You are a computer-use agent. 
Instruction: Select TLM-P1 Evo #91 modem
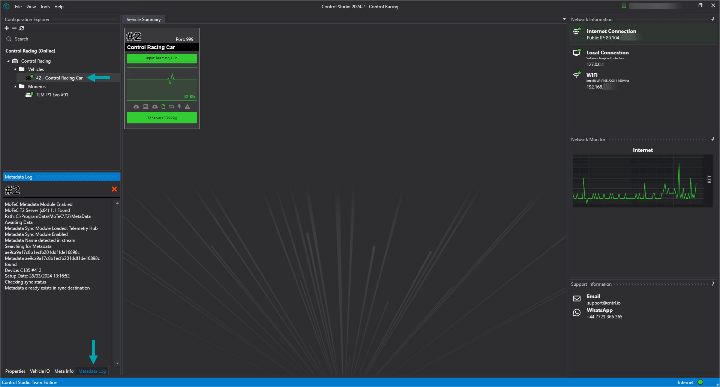[52, 95]
